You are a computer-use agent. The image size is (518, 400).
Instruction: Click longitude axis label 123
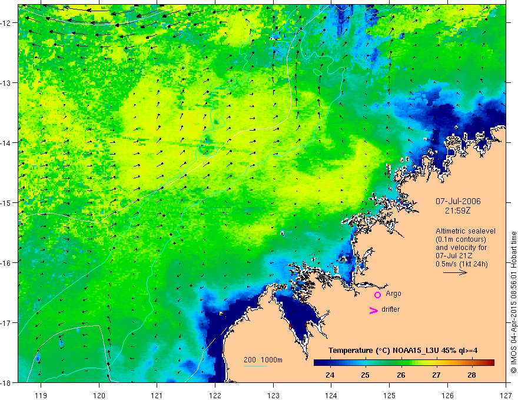coord(273,395)
